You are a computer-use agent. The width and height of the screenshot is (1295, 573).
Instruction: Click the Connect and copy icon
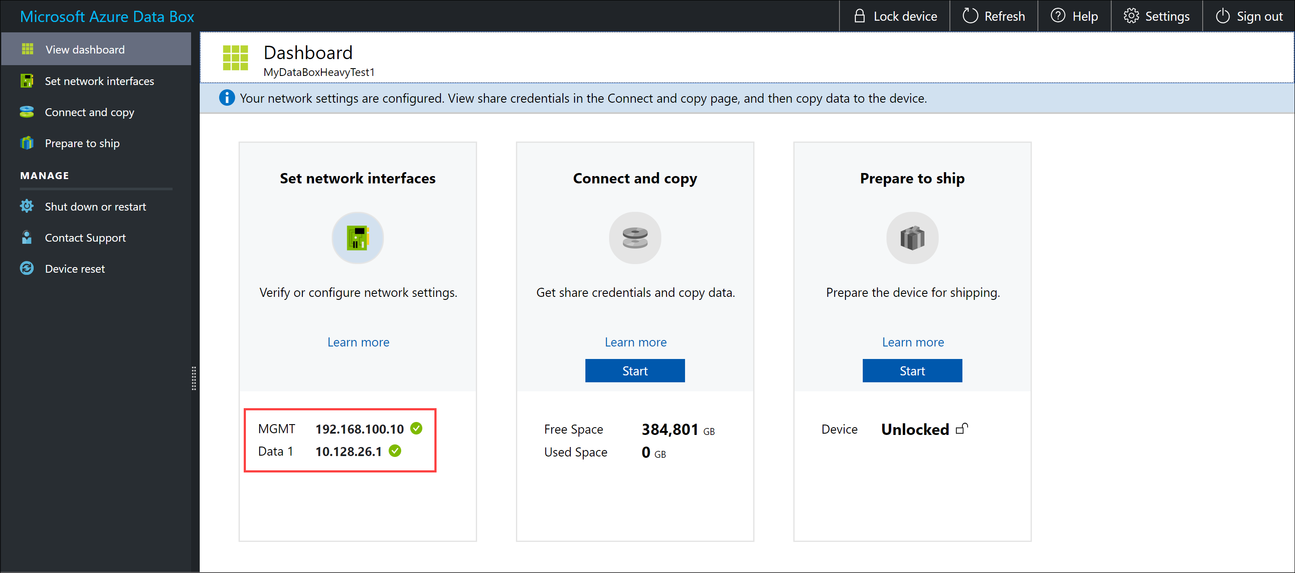634,239
